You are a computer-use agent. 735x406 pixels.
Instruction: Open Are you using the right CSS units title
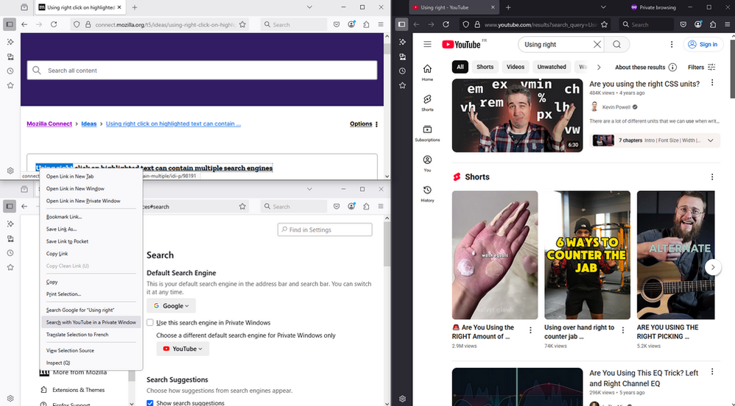(644, 84)
